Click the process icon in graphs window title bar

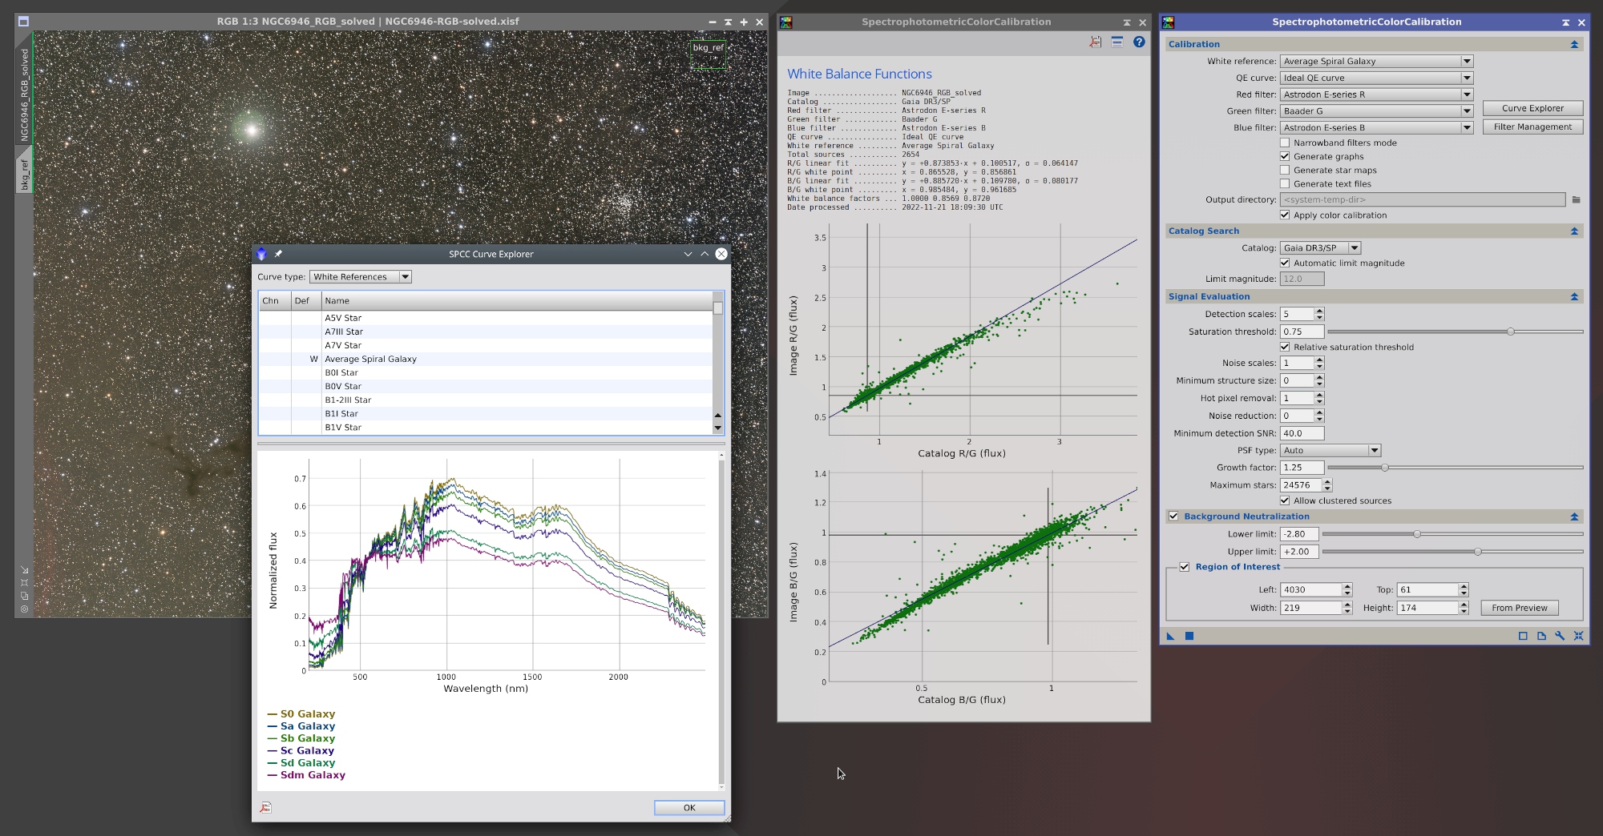785,22
